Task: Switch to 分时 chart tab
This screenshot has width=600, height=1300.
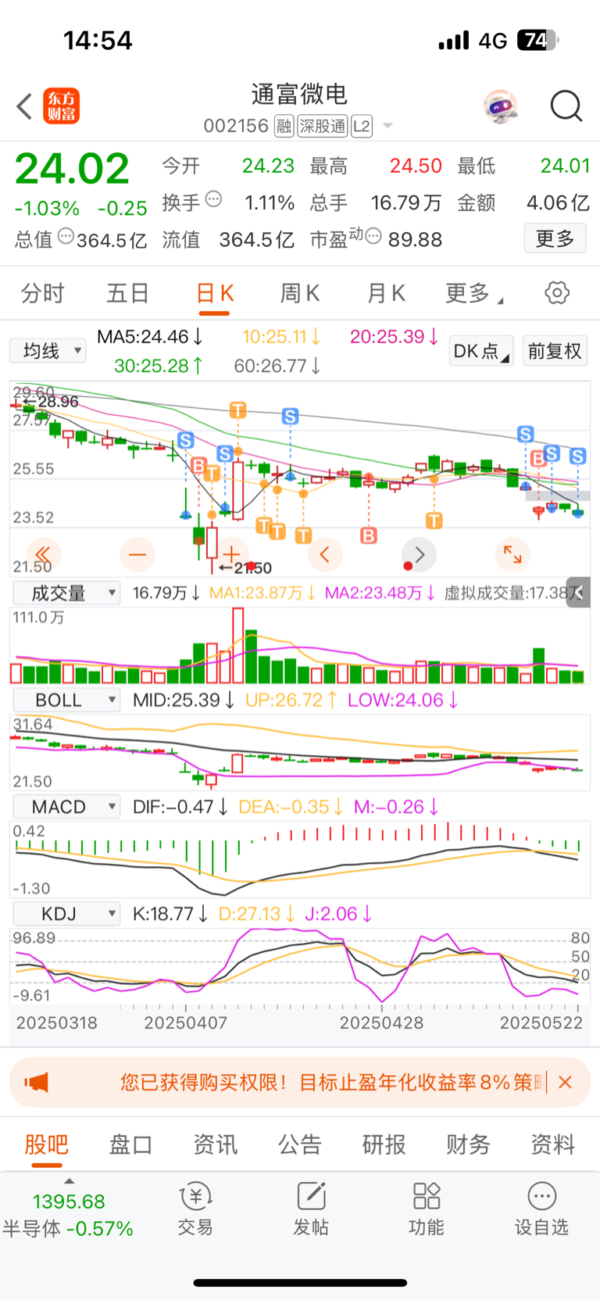Action: coord(43,293)
